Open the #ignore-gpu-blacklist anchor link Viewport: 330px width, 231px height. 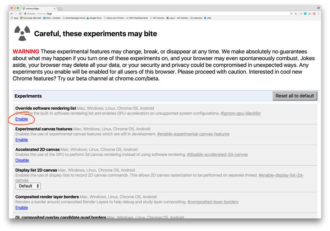[240, 114]
